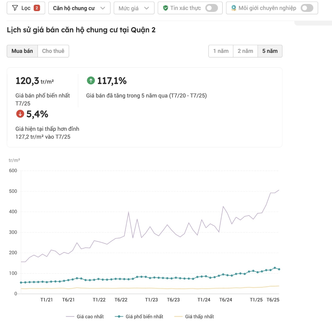
Task: Click the 2 năm time range button
Action: coord(245,51)
